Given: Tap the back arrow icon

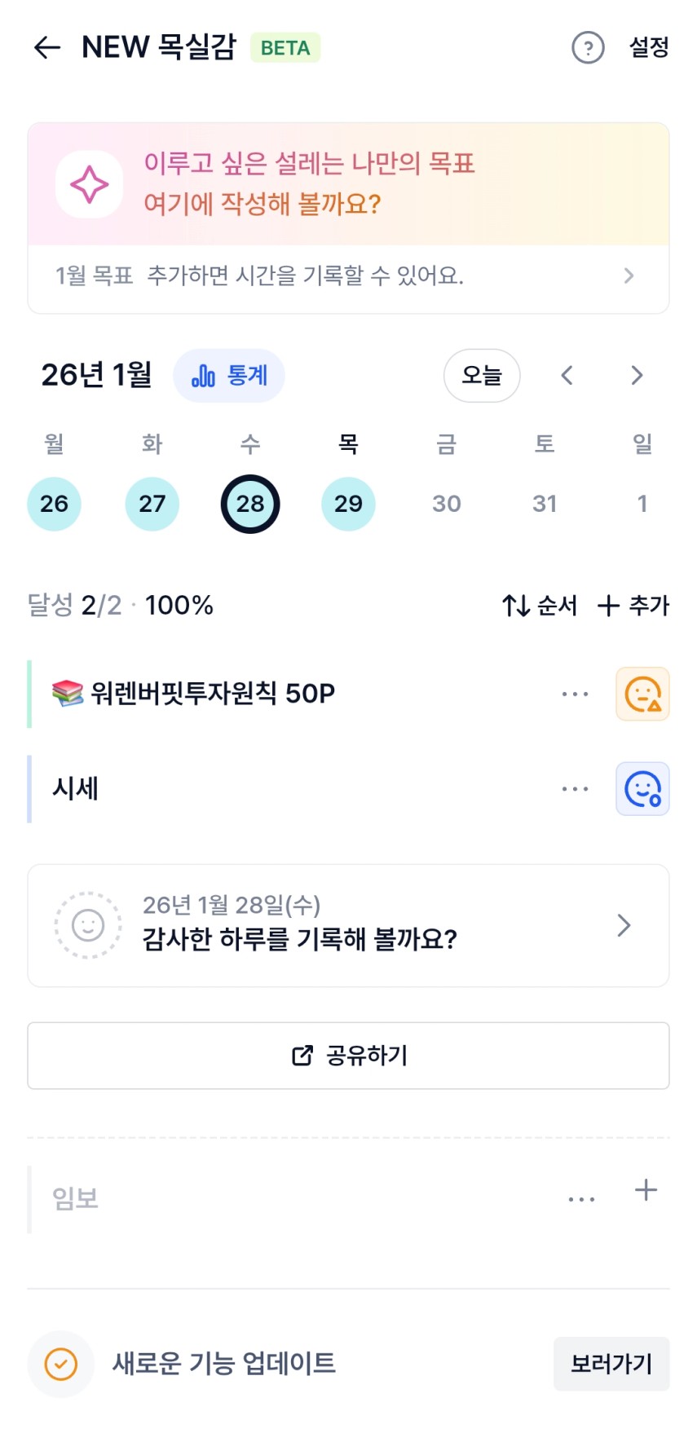Looking at the screenshot, I should pyautogui.click(x=47, y=48).
